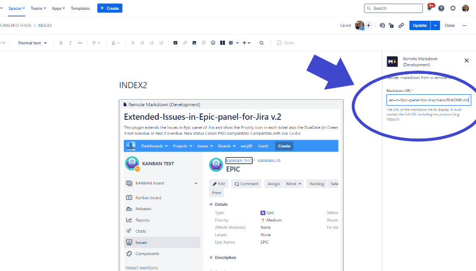This screenshot has height=271, width=476.
Task: Open the dropdown arrow beside Update
Action: (436, 26)
